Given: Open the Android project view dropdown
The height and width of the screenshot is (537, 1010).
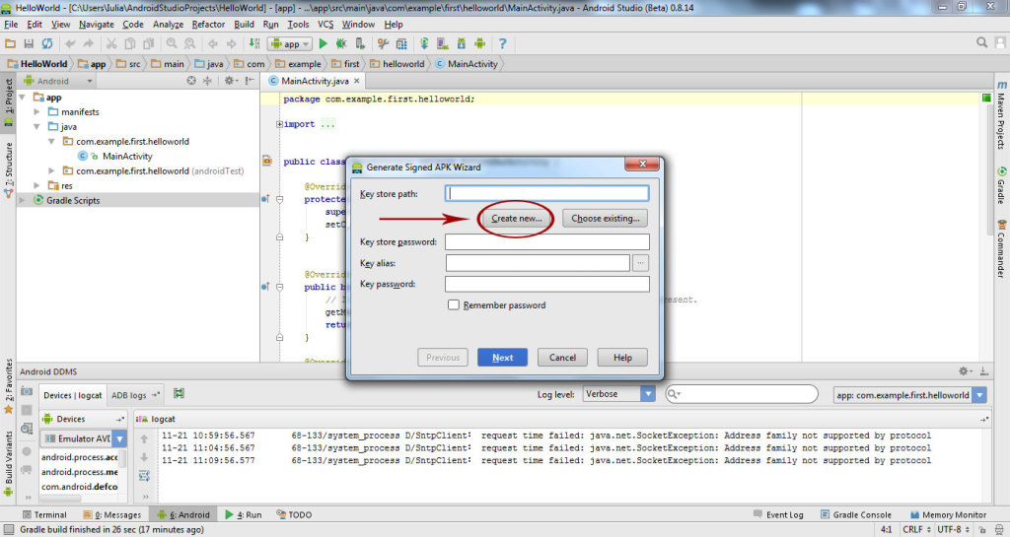Looking at the screenshot, I should pos(58,81).
